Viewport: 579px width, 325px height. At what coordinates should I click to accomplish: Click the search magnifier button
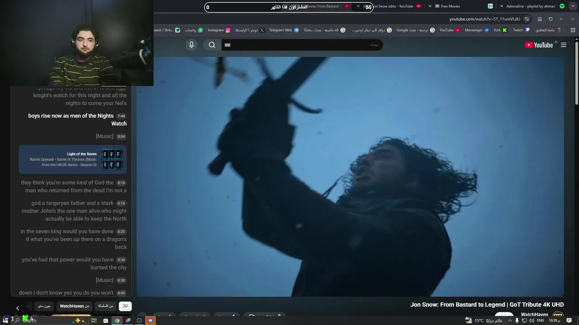[x=212, y=45]
